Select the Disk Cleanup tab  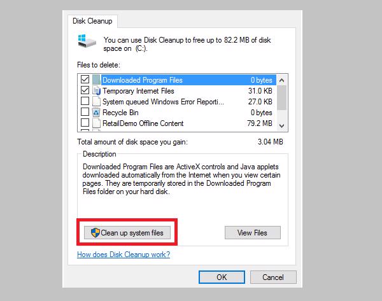89,20
